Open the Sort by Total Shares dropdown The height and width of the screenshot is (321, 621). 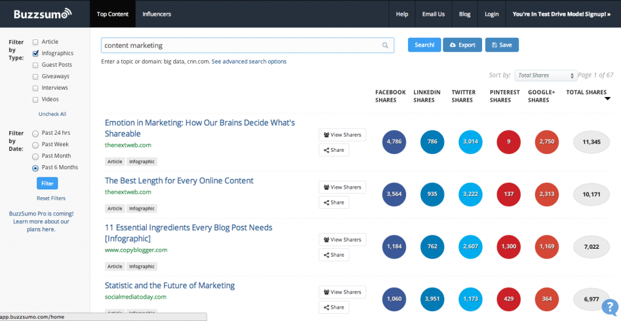546,75
